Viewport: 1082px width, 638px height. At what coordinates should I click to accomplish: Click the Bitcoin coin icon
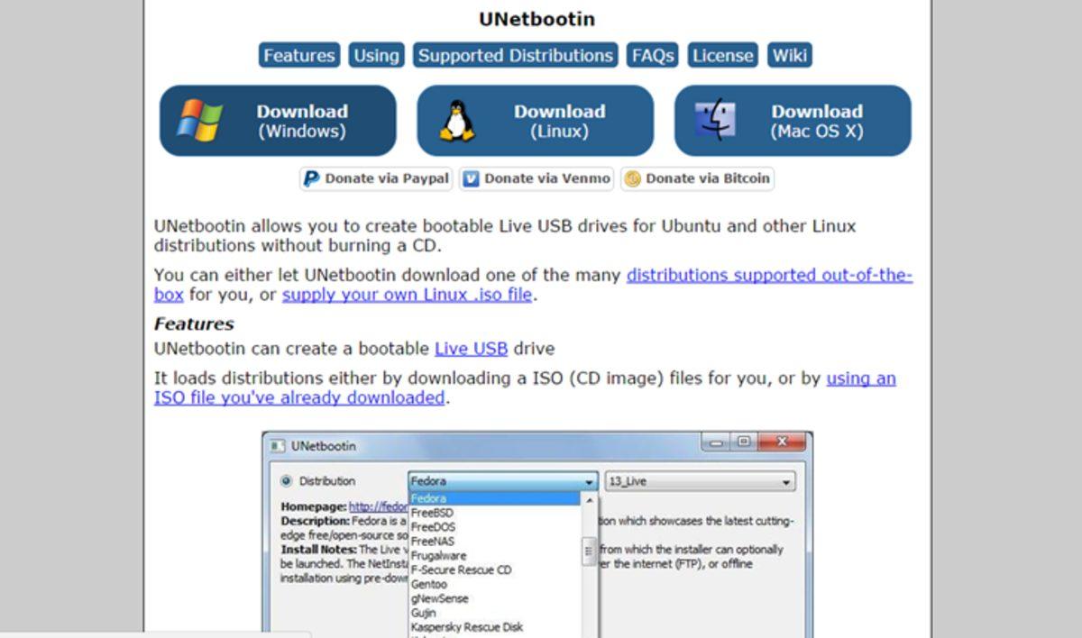[632, 178]
